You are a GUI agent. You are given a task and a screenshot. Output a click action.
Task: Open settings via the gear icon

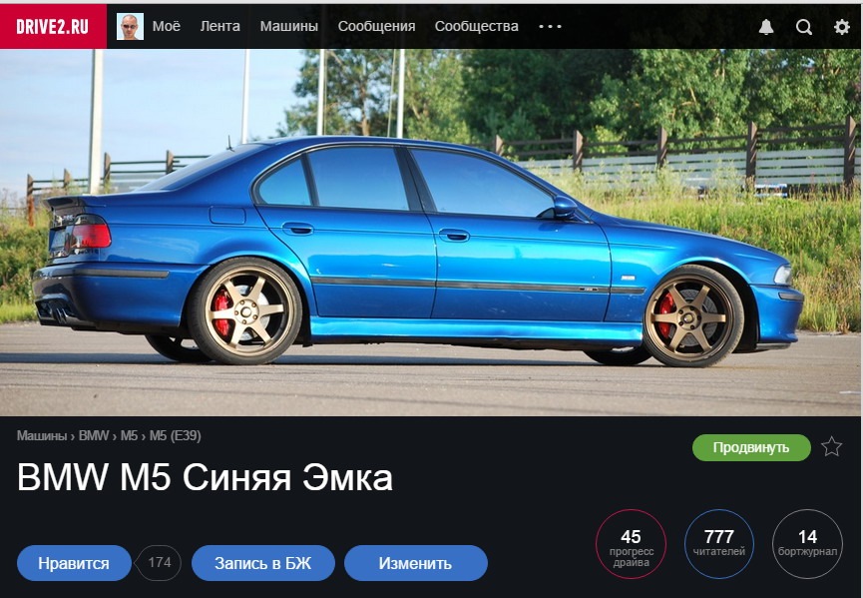tap(841, 26)
